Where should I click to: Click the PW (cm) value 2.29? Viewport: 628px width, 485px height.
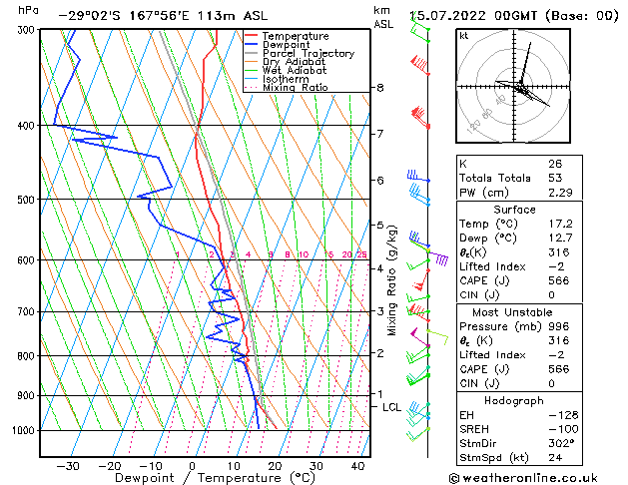pyautogui.click(x=560, y=193)
